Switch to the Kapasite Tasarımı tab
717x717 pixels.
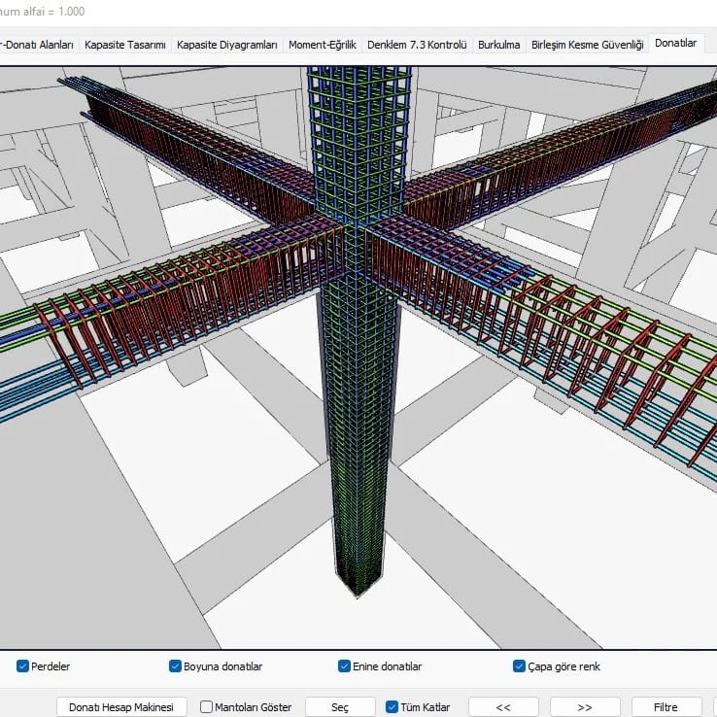[125, 45]
